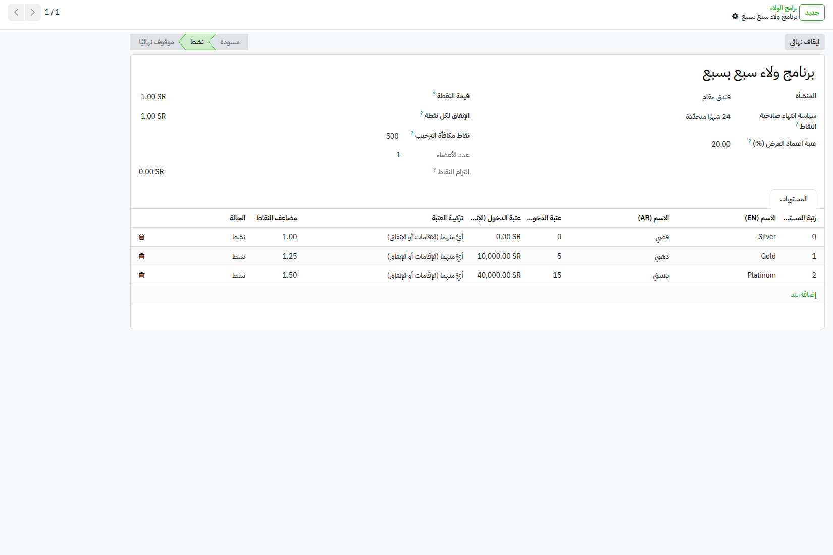Viewport: 833px width, 555px height.
Task: Click stays threshold 5 cell
Action: click(559, 256)
